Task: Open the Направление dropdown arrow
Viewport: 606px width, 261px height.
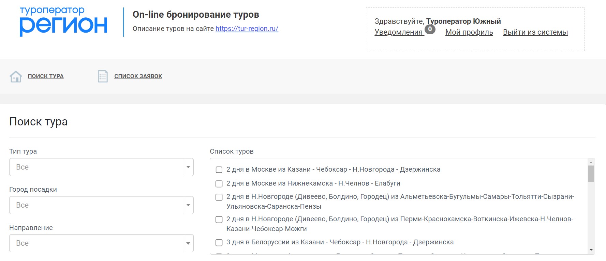Action: click(188, 243)
